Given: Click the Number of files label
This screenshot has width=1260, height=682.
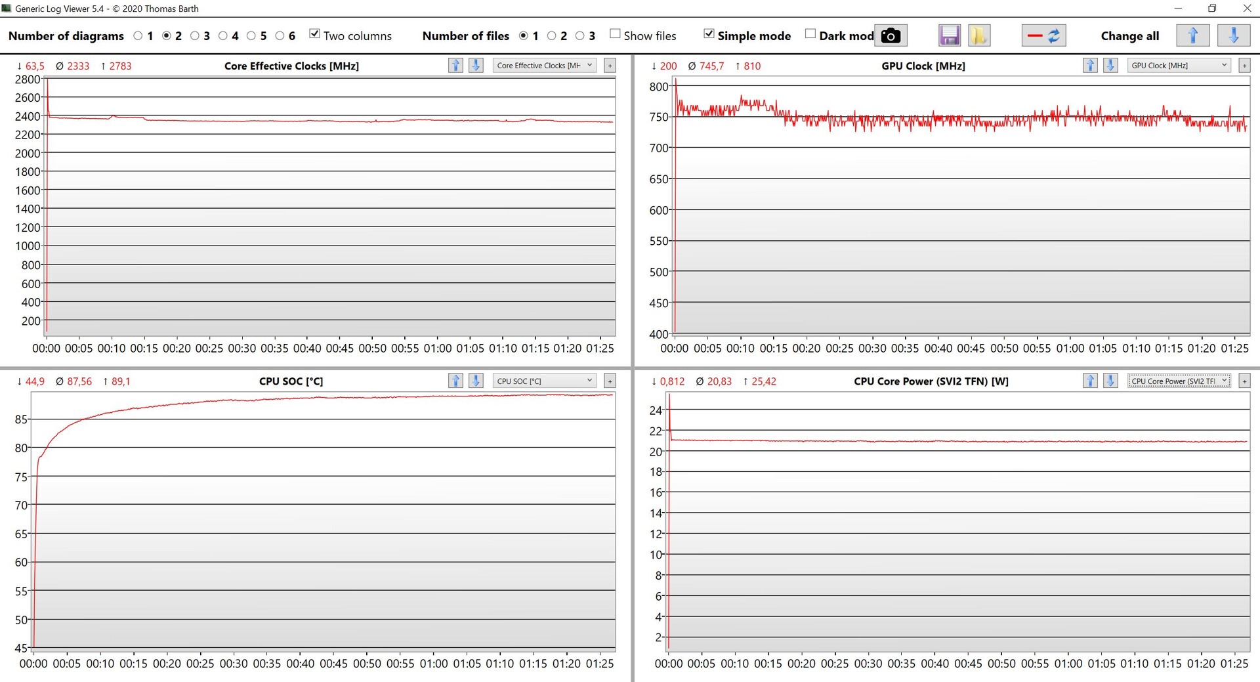Looking at the screenshot, I should click(x=466, y=36).
